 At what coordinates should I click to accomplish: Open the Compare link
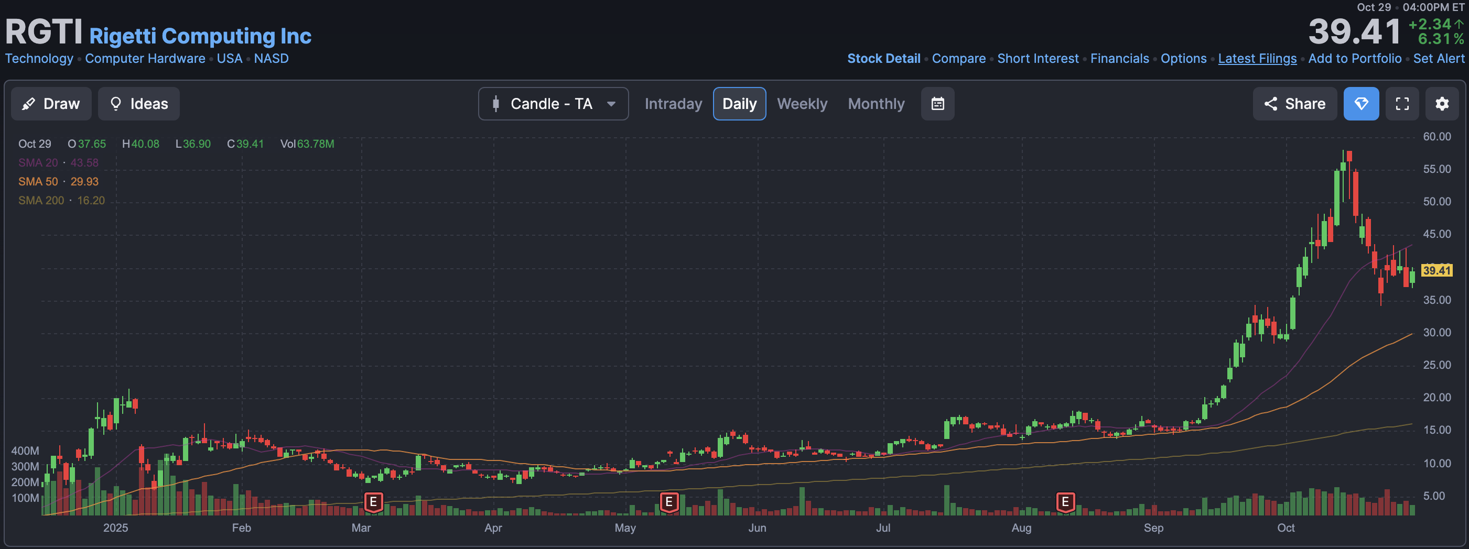pyautogui.click(x=958, y=59)
